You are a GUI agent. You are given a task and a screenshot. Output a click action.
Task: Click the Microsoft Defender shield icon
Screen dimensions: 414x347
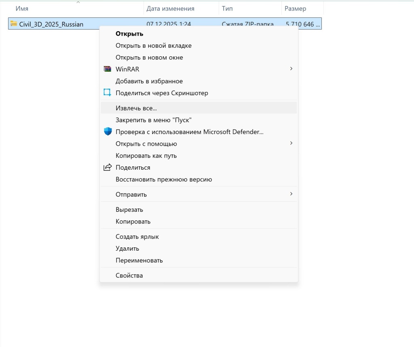pyautogui.click(x=107, y=131)
